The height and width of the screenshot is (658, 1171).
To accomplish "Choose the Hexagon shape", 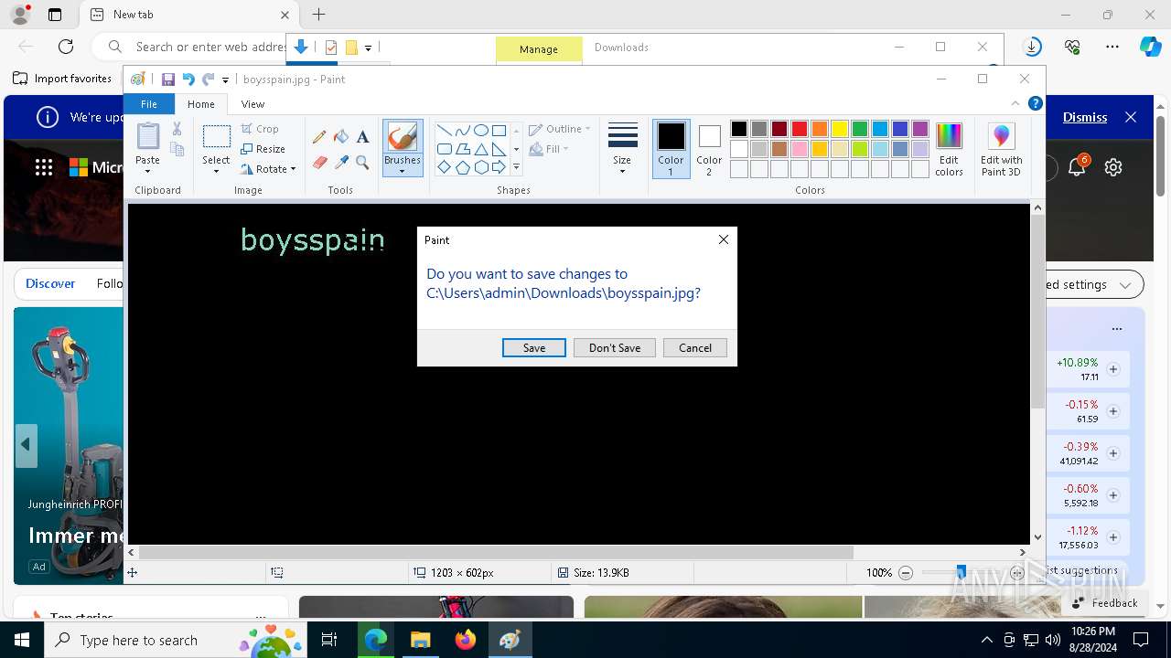I will (480, 167).
